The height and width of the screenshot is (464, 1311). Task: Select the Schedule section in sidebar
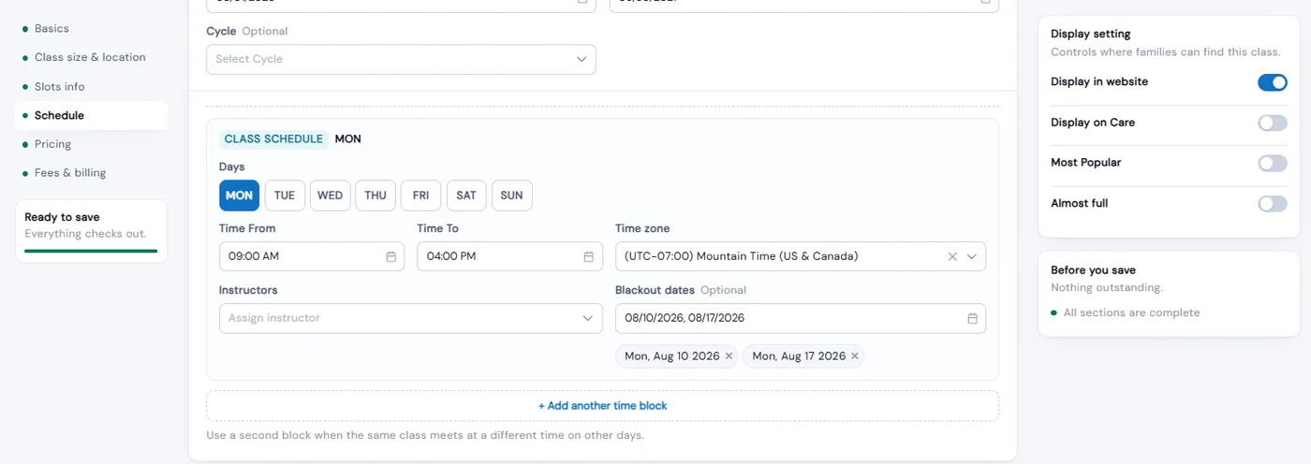[x=92, y=116]
